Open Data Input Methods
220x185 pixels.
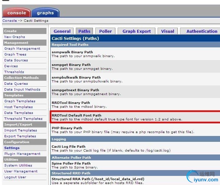point(22,90)
